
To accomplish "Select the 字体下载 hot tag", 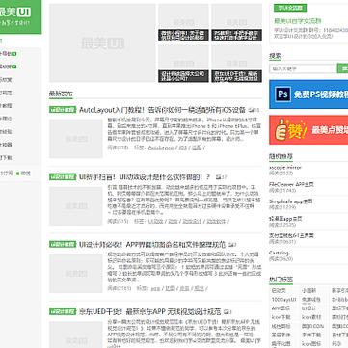I will [x=310, y=335].
